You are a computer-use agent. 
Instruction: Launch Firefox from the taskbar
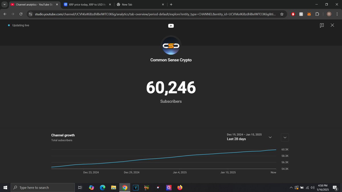point(180,187)
